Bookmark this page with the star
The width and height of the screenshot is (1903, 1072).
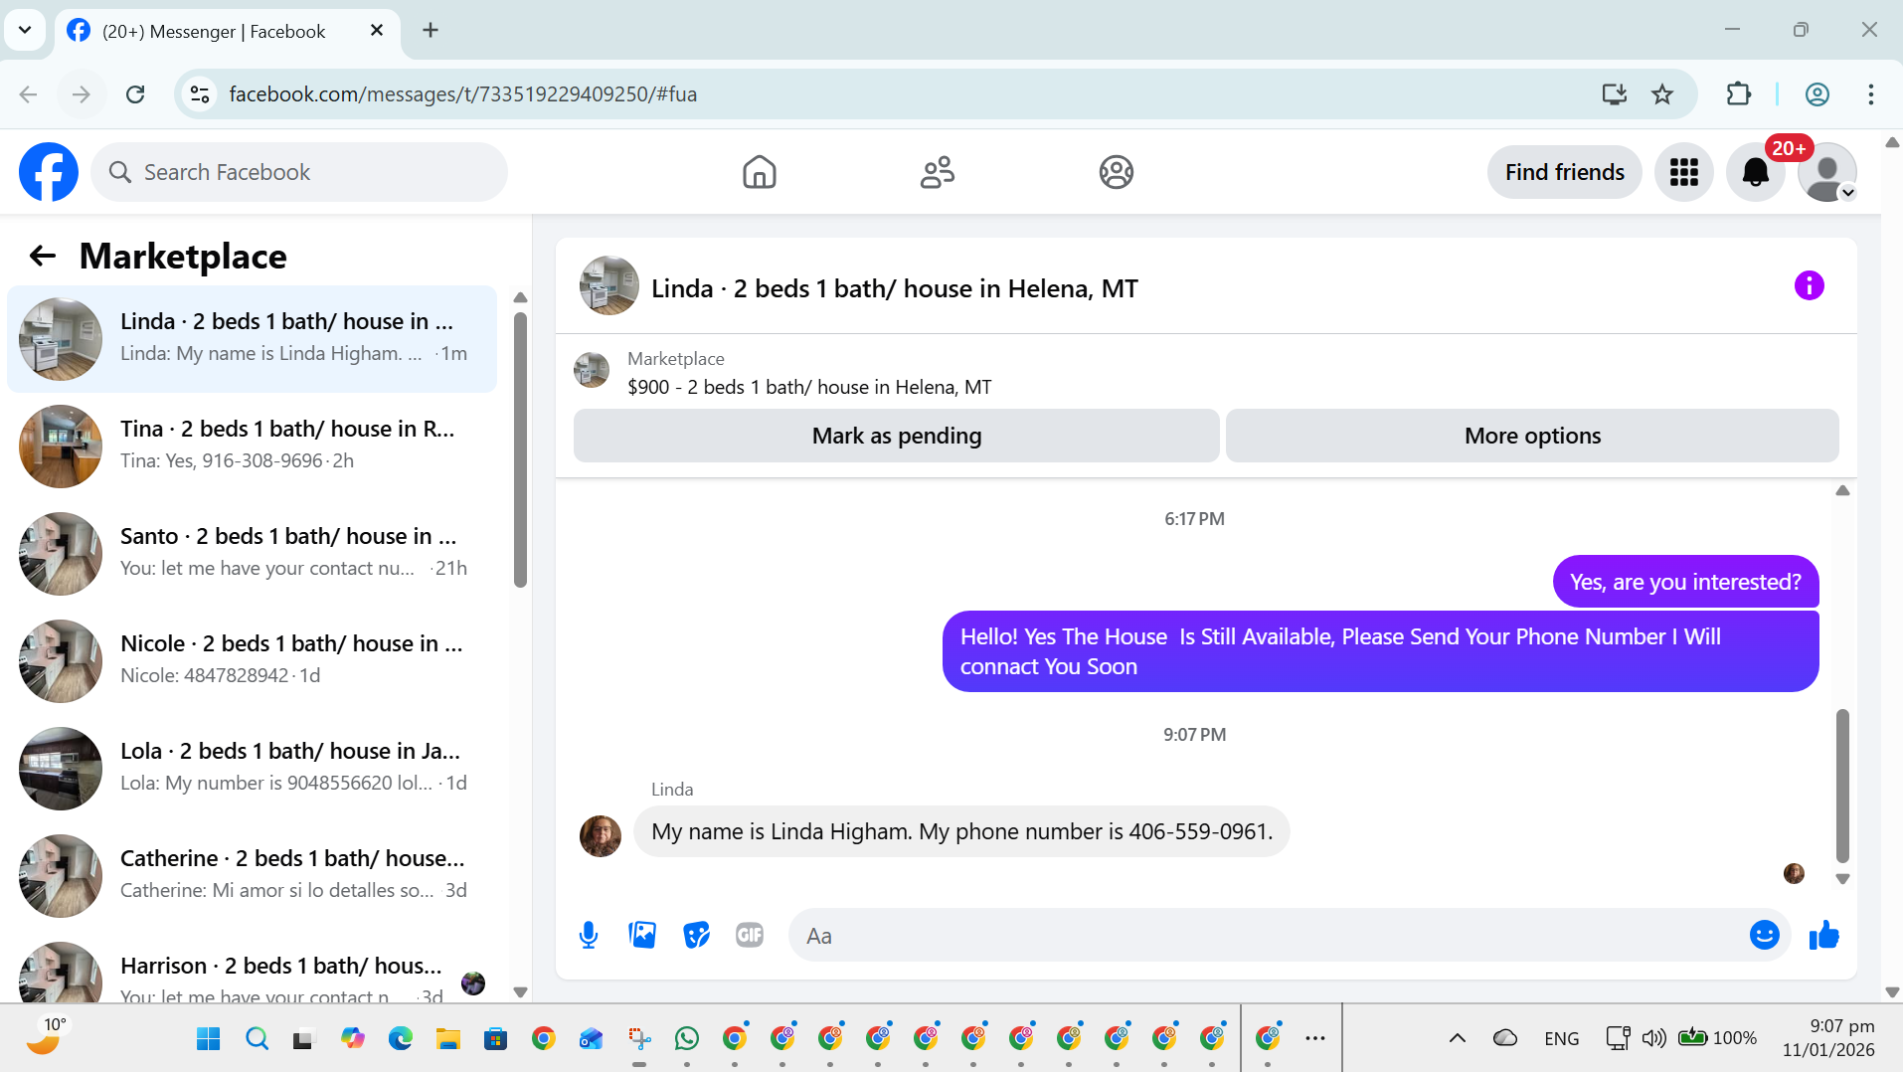[1661, 94]
